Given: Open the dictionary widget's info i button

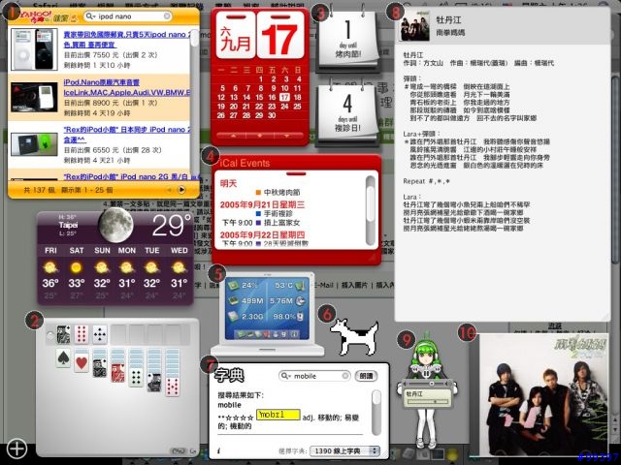Looking at the screenshot, I should (x=218, y=450).
